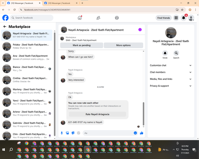Click the large profile thumbnail in right panel
Image resolution: width=199 pixels, height=159 pixels.
point(171,33)
